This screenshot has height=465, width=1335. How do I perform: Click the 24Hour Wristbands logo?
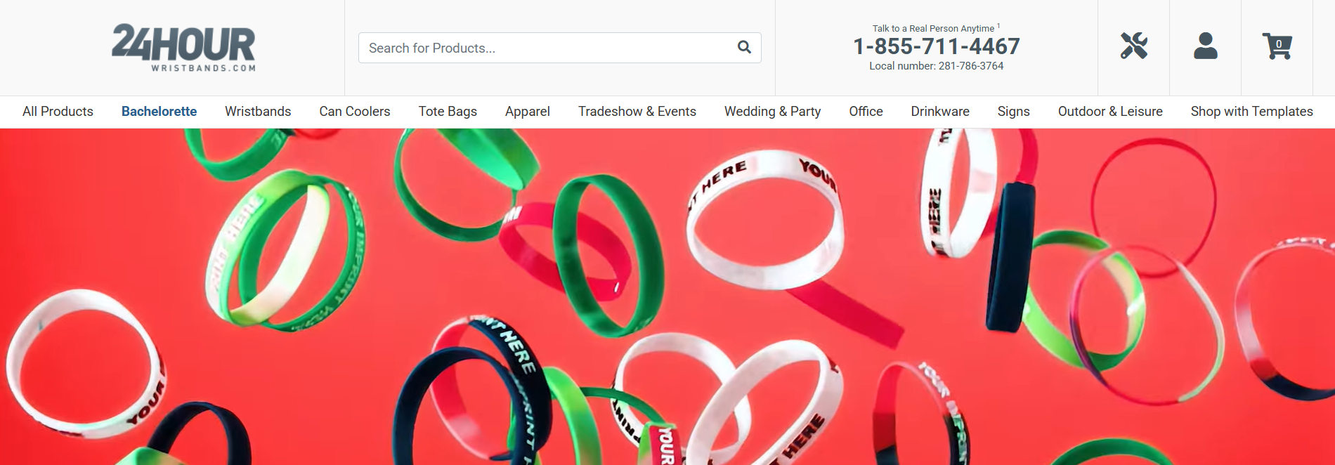tap(184, 47)
